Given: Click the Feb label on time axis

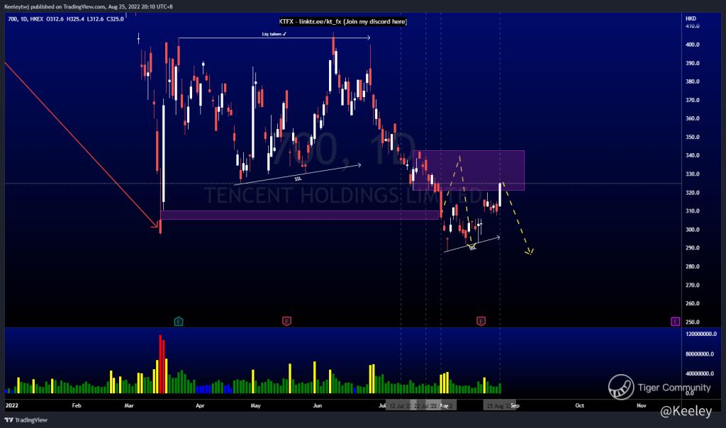Looking at the screenshot, I should pyautogui.click(x=77, y=405).
